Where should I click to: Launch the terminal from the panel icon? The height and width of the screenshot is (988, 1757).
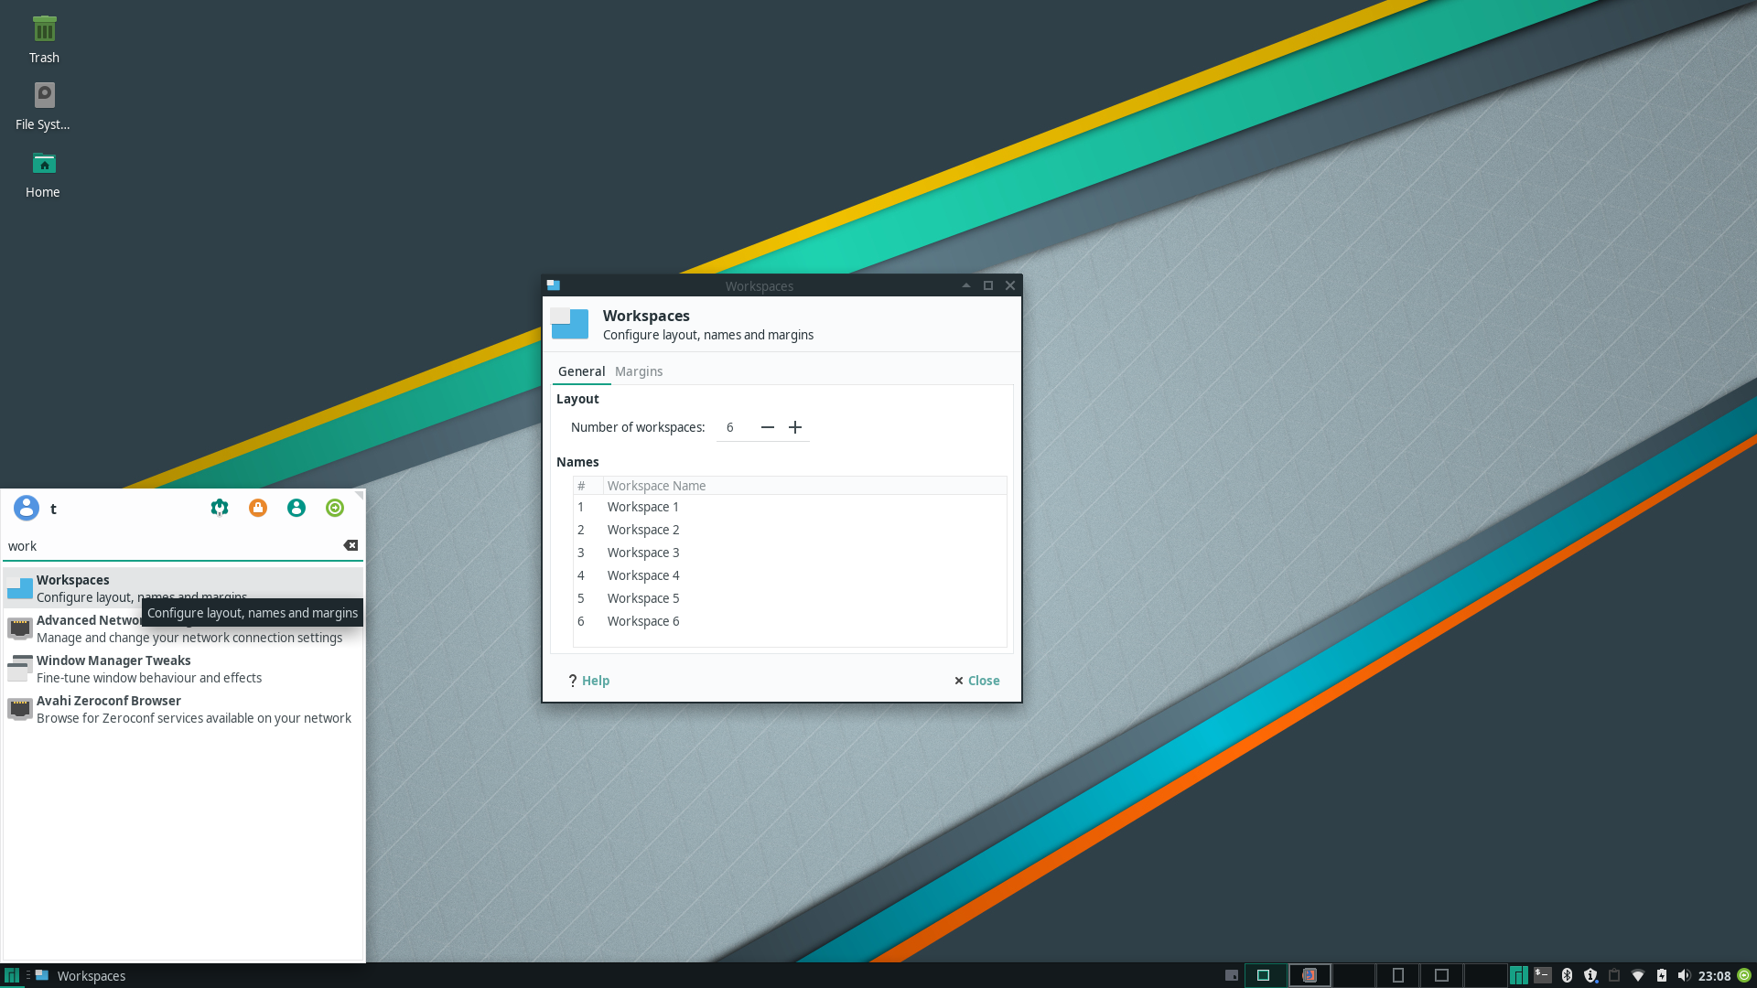(1543, 975)
